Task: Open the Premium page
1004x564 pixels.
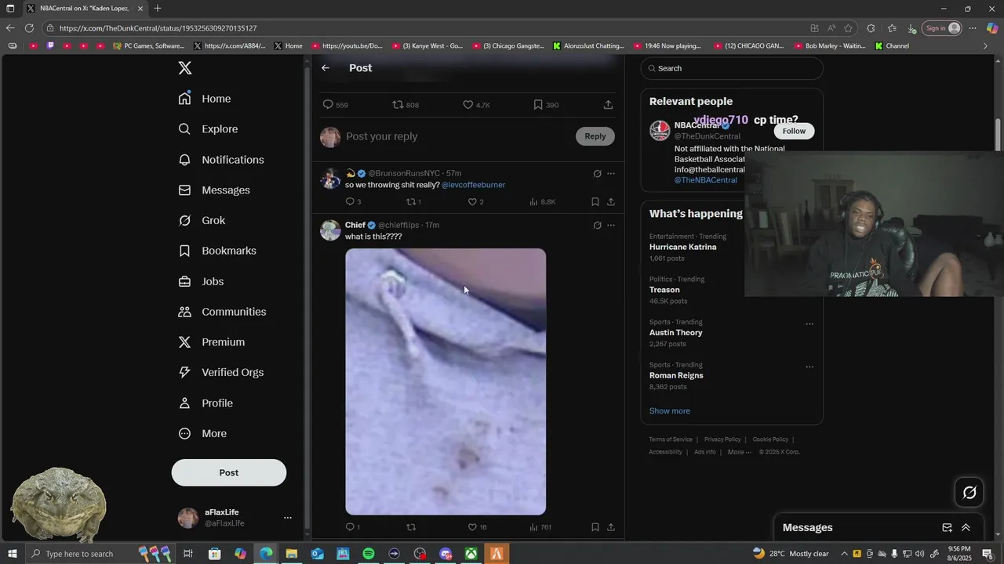Action: coord(211,342)
